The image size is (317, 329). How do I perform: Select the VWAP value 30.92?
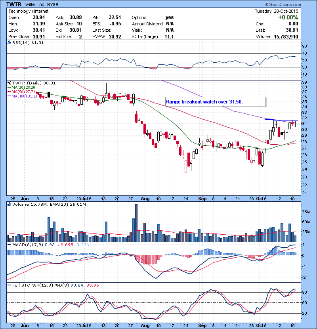(x=115, y=36)
